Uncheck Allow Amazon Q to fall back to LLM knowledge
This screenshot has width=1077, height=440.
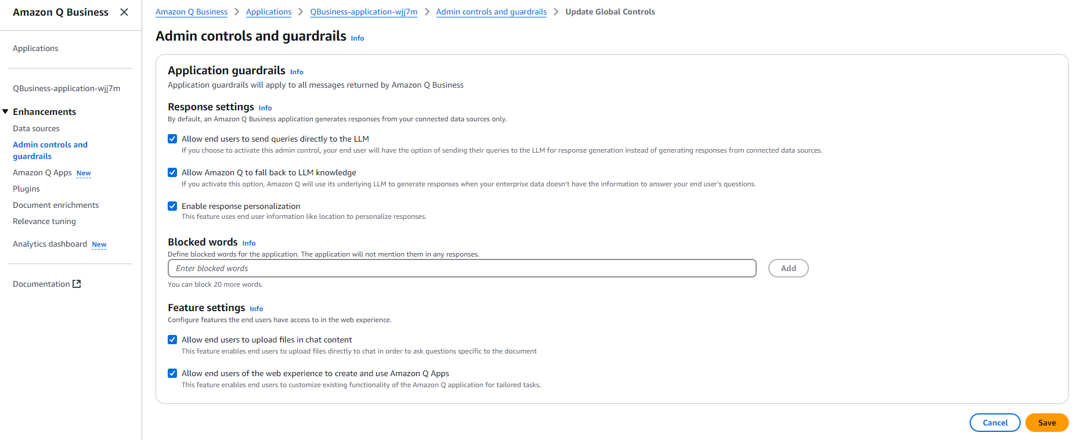[x=172, y=172]
